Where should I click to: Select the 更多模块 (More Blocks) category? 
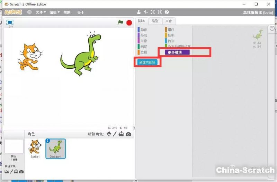[174, 52]
